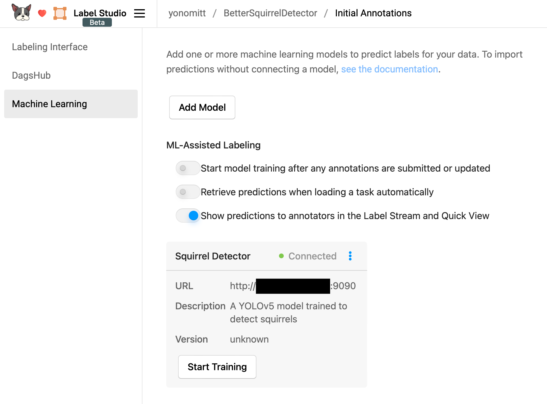
Task: Open the hamburger navigation menu
Action: (x=139, y=13)
